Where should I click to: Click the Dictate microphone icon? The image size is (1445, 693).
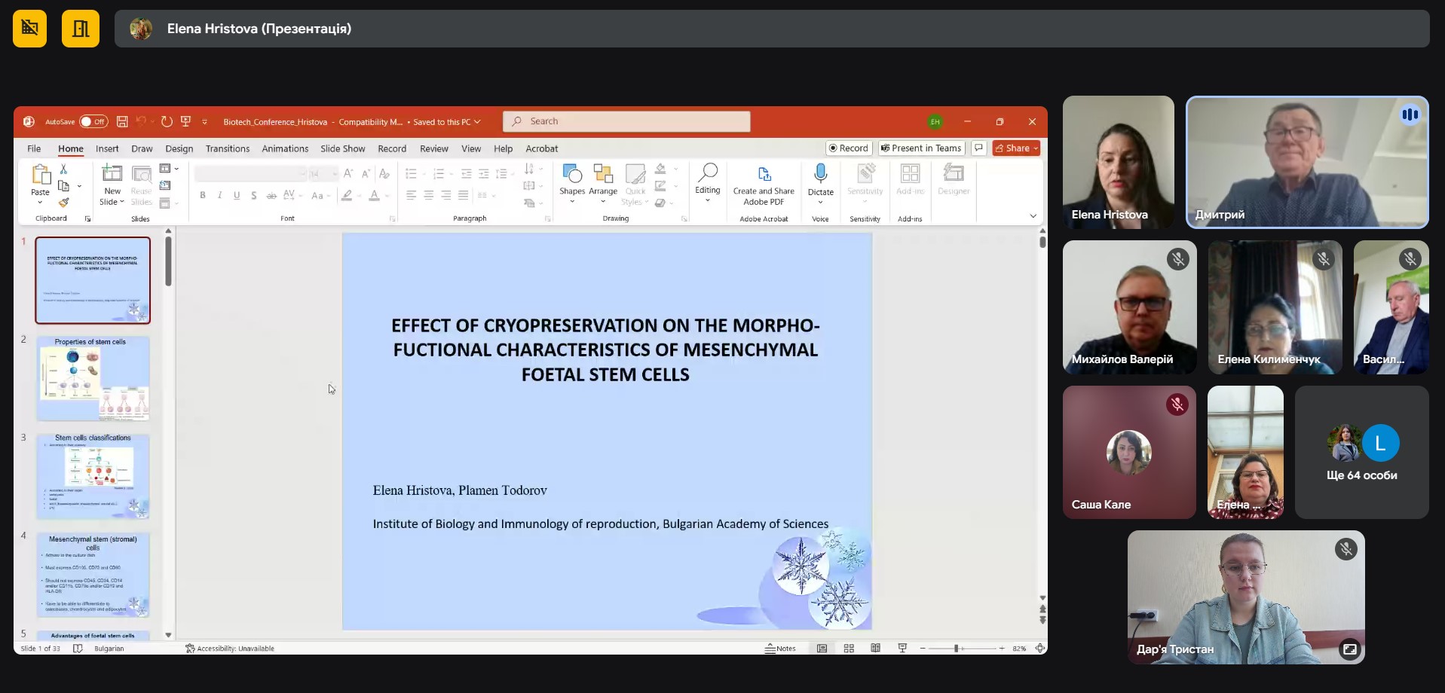(821, 174)
